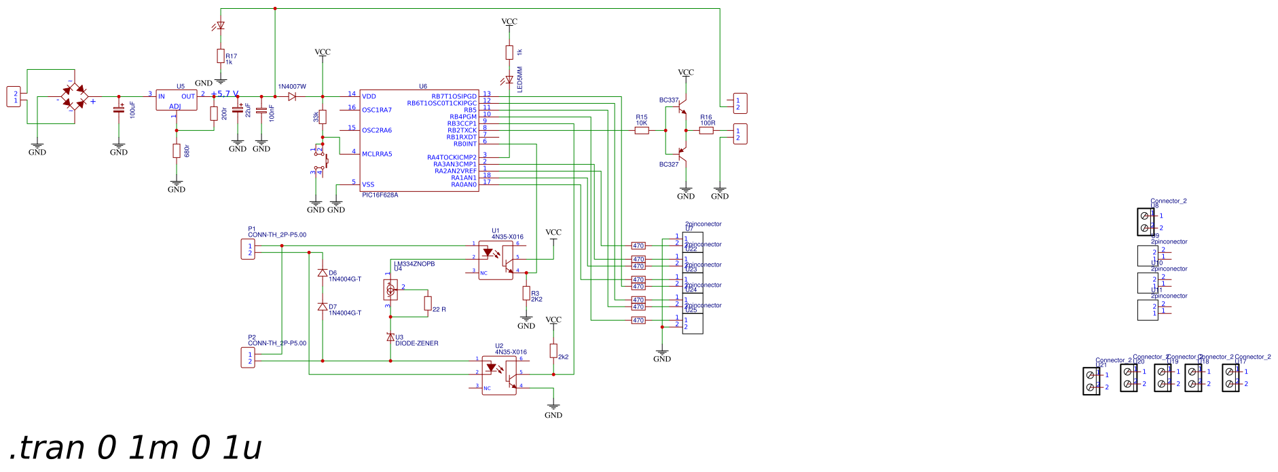Click resistor R16 100R
This screenshot has width=1278, height=472.
pos(706,130)
